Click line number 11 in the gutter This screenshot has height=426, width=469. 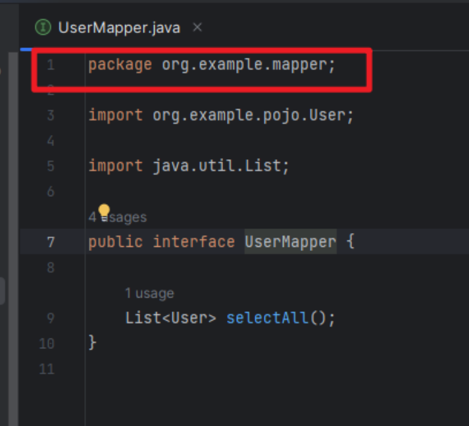click(x=47, y=369)
